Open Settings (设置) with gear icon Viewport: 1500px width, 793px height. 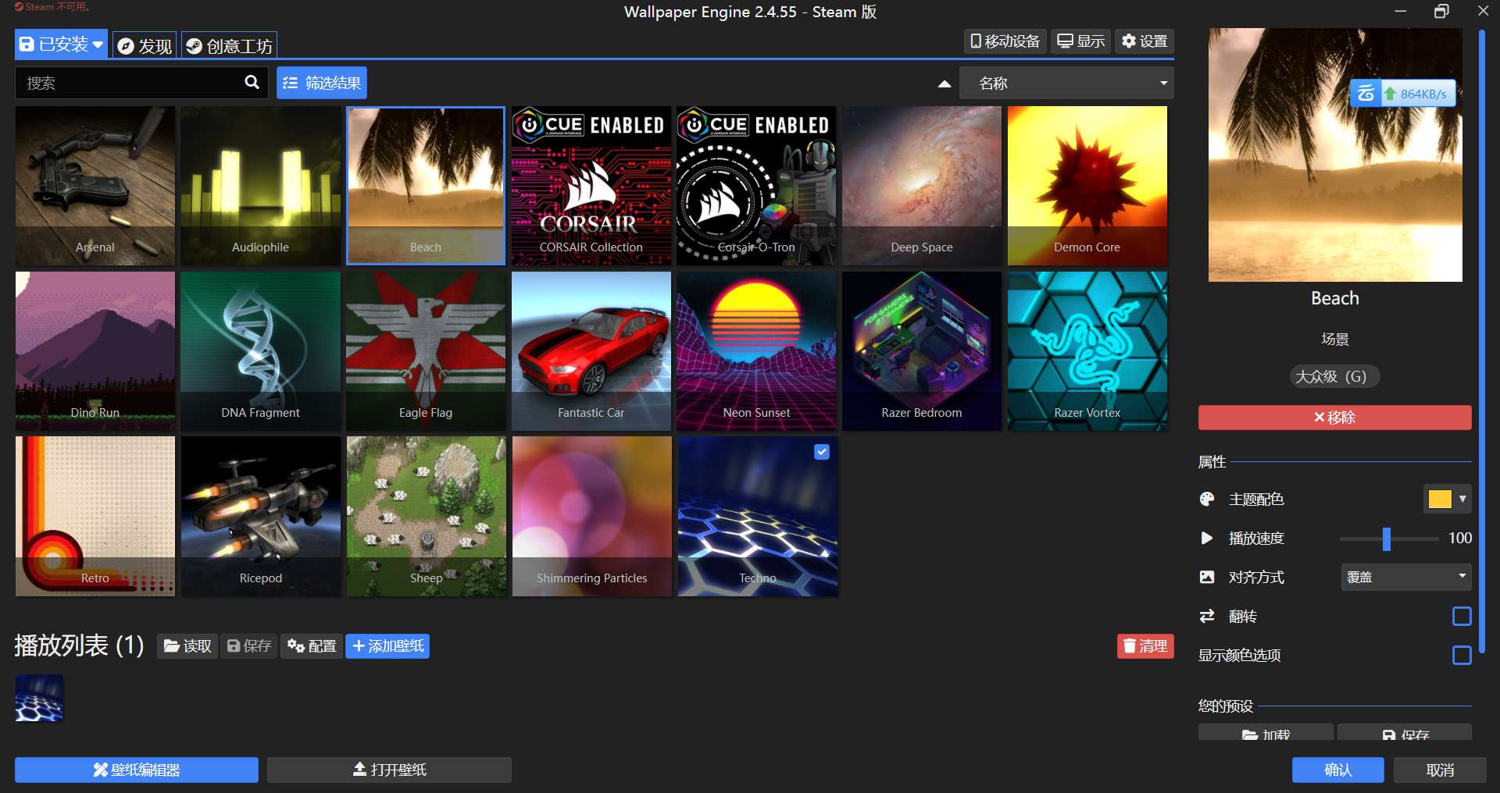click(1144, 41)
